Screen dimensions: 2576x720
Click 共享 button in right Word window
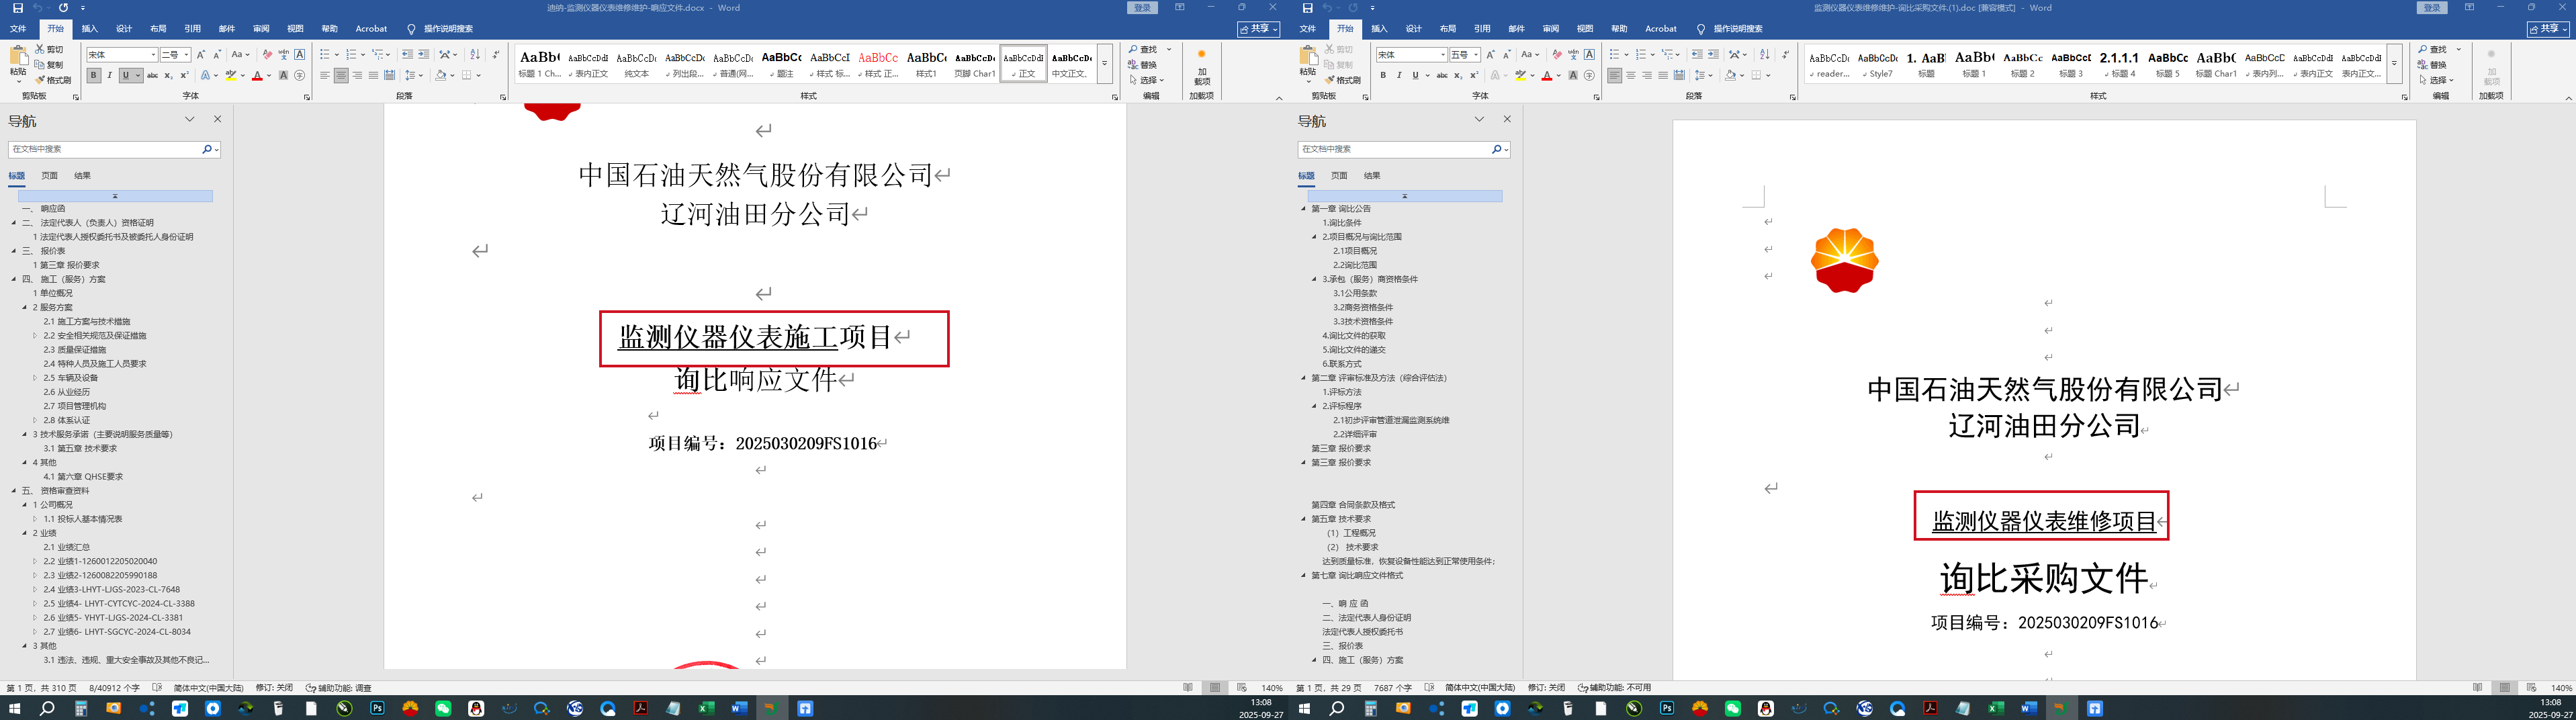pyautogui.click(x=2547, y=29)
